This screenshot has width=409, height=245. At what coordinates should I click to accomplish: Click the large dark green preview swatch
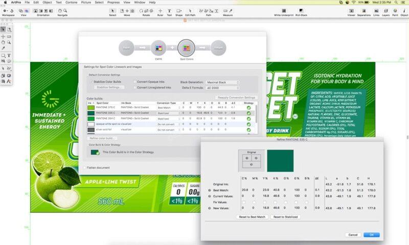[x=280, y=161]
